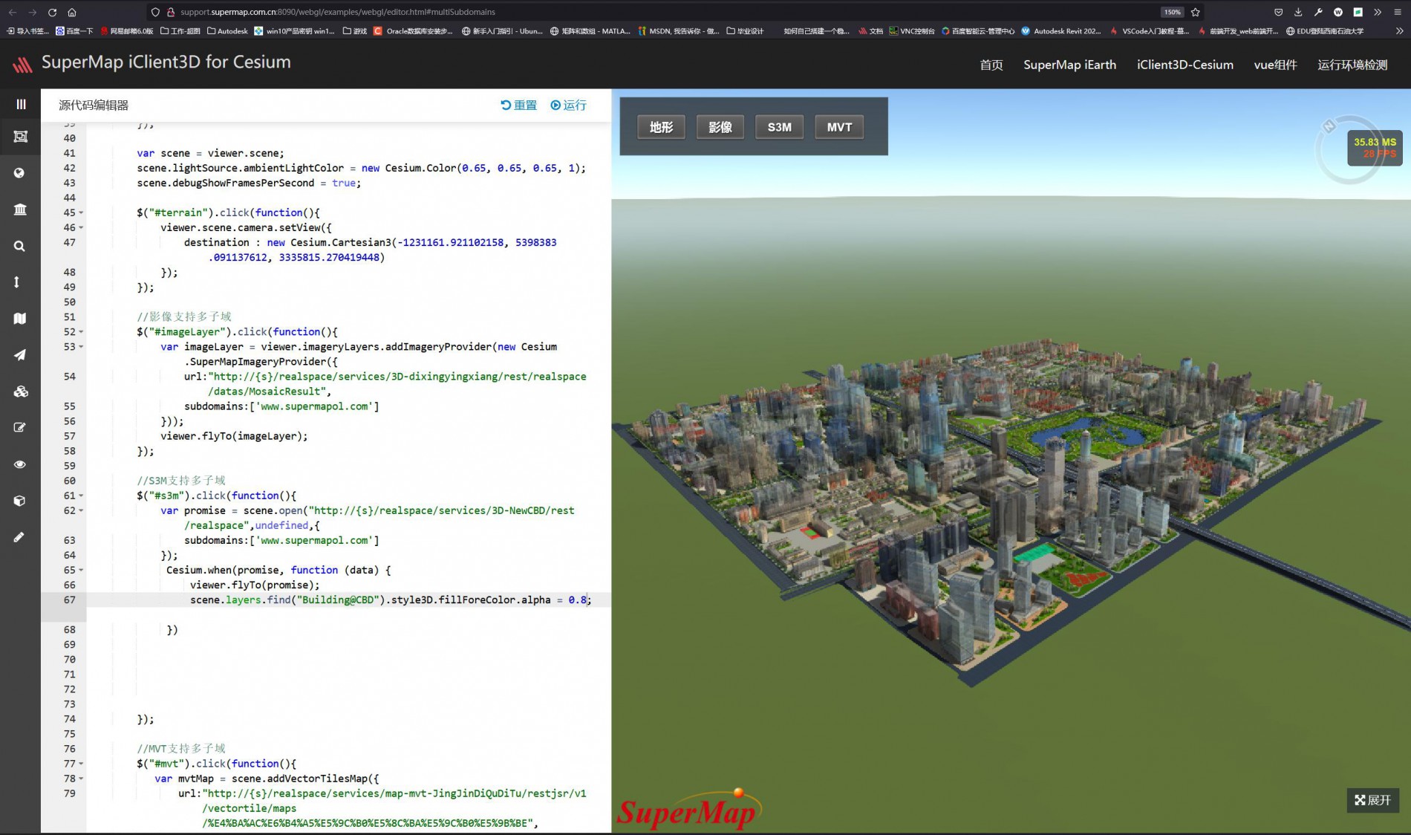1411x835 pixels.
Task: Open the building/institution sidebar category
Action: click(20, 209)
